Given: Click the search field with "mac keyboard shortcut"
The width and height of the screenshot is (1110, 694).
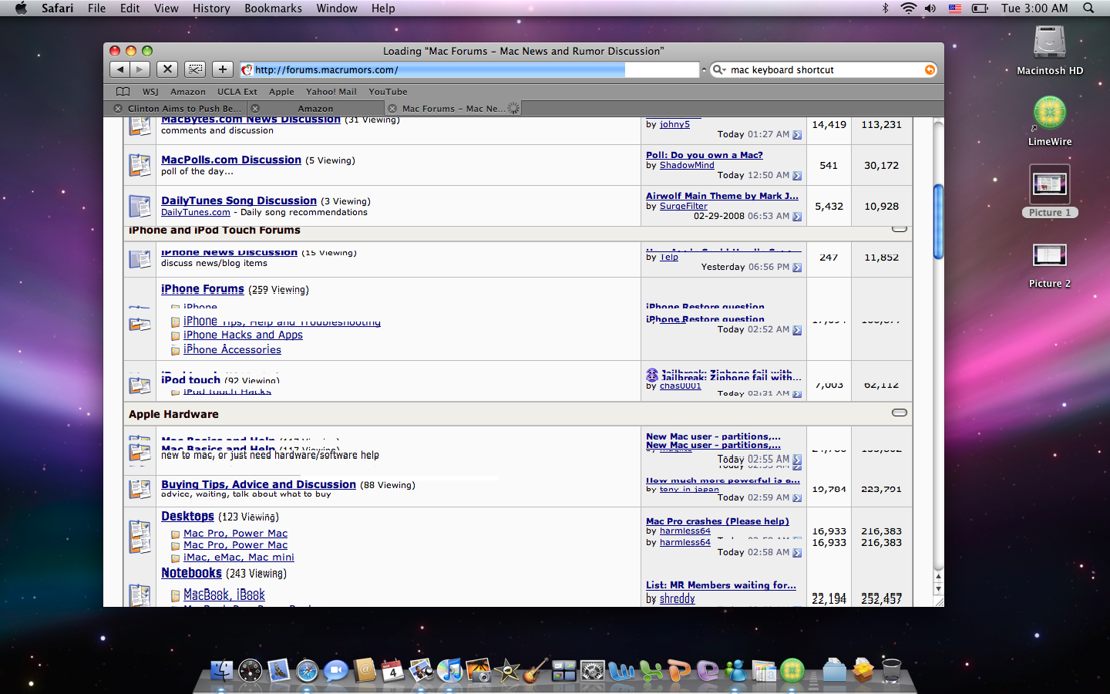Looking at the screenshot, I should (823, 69).
